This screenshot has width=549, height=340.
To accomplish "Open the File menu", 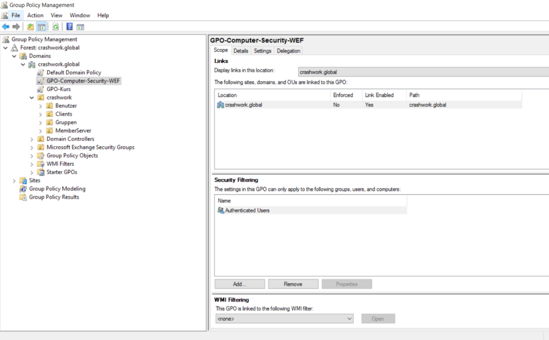I will (16, 16).
